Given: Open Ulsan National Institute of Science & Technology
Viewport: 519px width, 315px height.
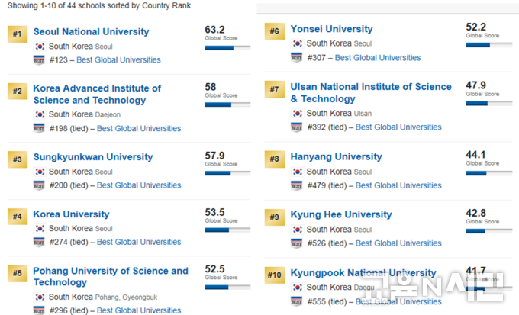Looking at the screenshot, I should [371, 92].
